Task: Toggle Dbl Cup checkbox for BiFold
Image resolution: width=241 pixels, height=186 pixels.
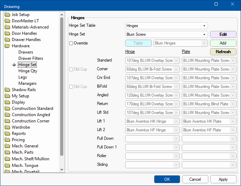Action: (71, 87)
